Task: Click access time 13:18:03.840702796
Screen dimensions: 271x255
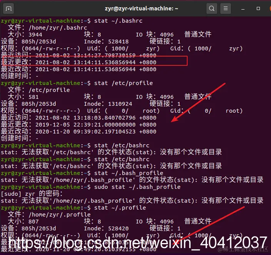Action: tap(105, 118)
